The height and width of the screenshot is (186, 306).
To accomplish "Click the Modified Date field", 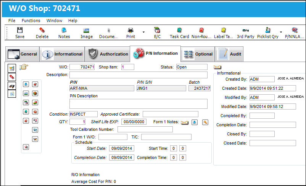I will tap(273, 107).
